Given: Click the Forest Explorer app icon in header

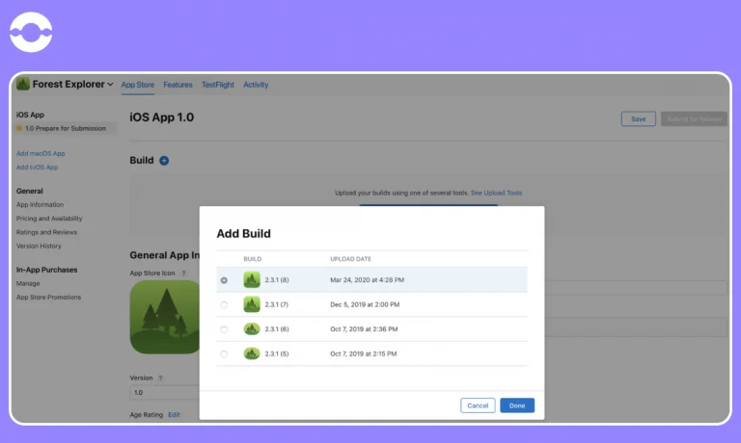Looking at the screenshot, I should pos(23,84).
